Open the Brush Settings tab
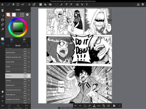 [18, 106]
